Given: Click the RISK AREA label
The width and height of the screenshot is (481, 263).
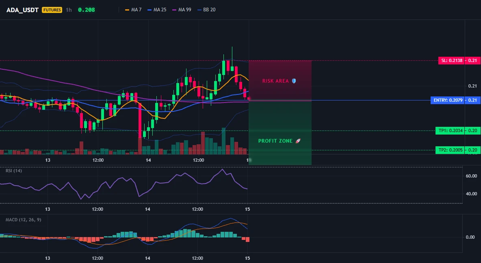Looking at the screenshot, I should coord(275,81).
